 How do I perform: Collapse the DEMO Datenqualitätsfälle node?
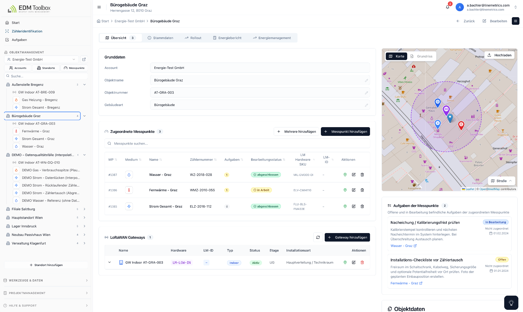(84, 155)
